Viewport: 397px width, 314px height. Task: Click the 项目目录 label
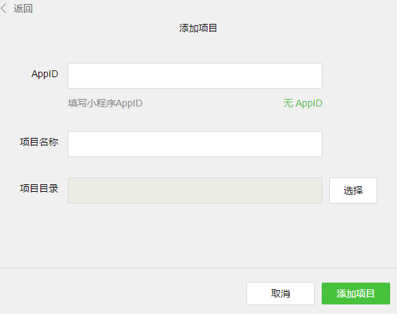pos(39,188)
